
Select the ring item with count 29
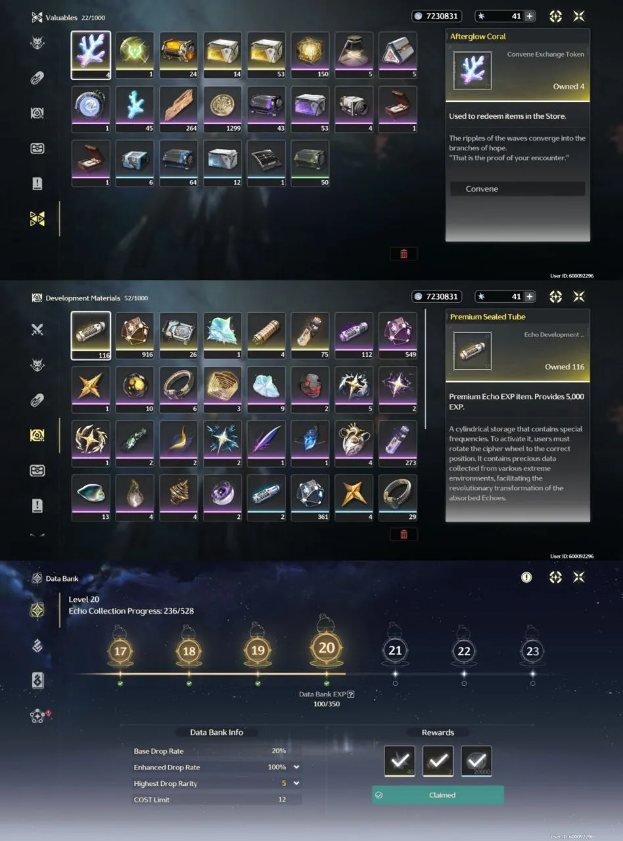pos(398,498)
